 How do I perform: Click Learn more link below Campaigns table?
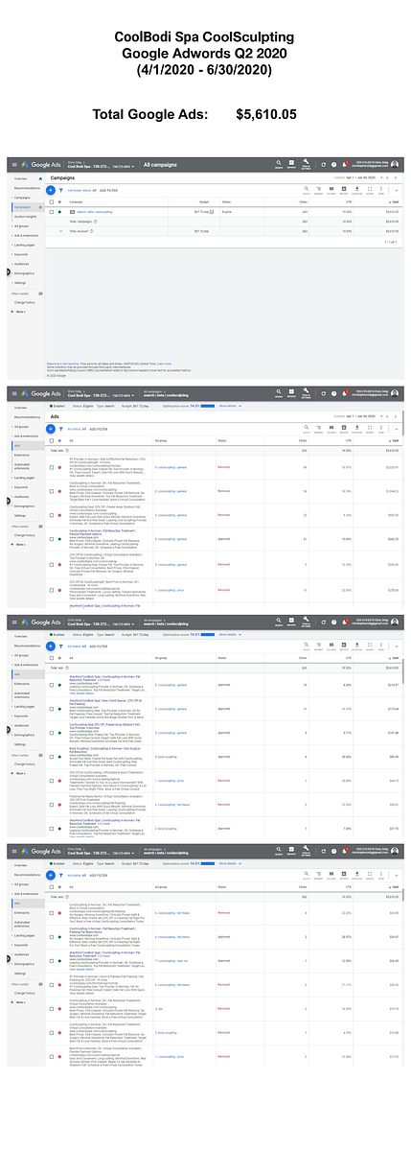click(164, 364)
